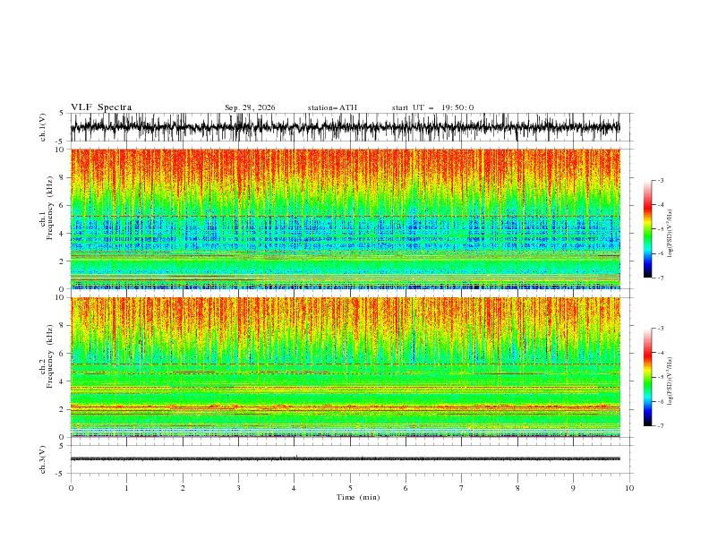Click the 10 minute tick label on time axis
Screen dimensions: 709x548
pos(629,488)
